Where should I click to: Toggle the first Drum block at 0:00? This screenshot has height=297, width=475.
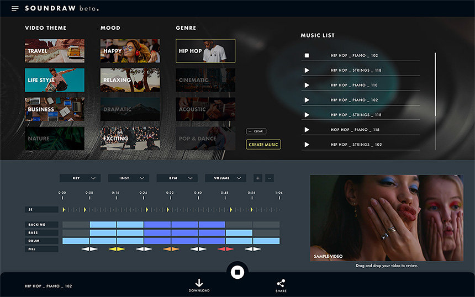(76, 241)
